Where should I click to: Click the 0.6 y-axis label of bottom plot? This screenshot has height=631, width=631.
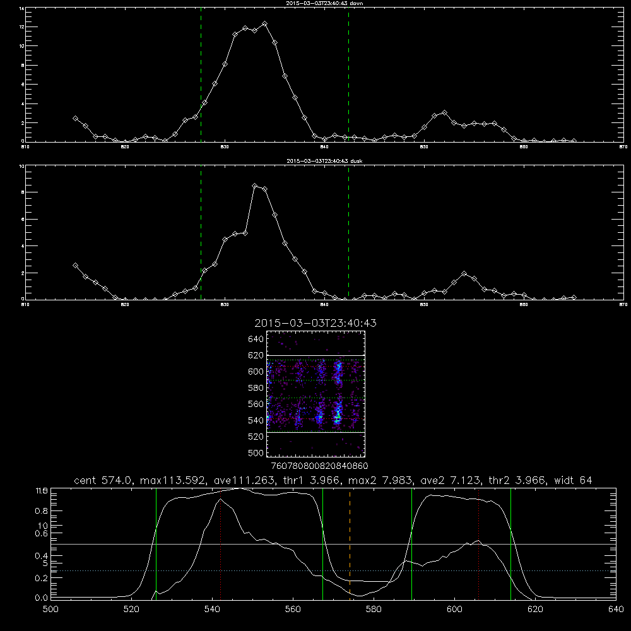click(42, 533)
